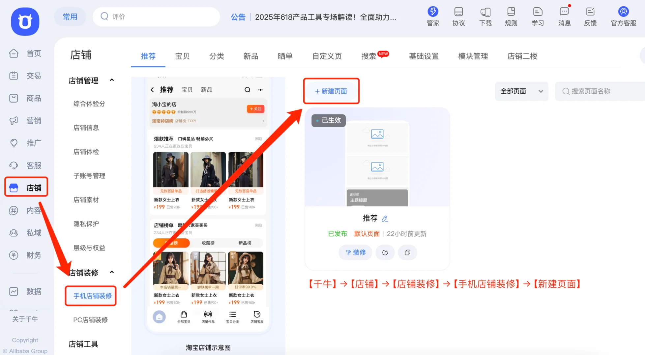Click the refresh icon beside 装修
Image resolution: width=645 pixels, height=355 pixels.
[385, 252]
